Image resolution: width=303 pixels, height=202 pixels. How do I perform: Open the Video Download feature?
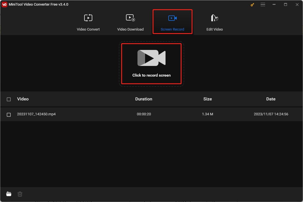130,22
